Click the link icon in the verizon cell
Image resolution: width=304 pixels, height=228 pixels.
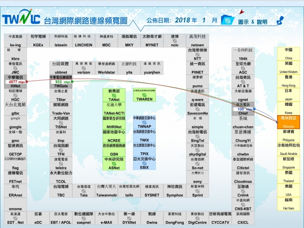pyautogui.click(x=84, y=68)
